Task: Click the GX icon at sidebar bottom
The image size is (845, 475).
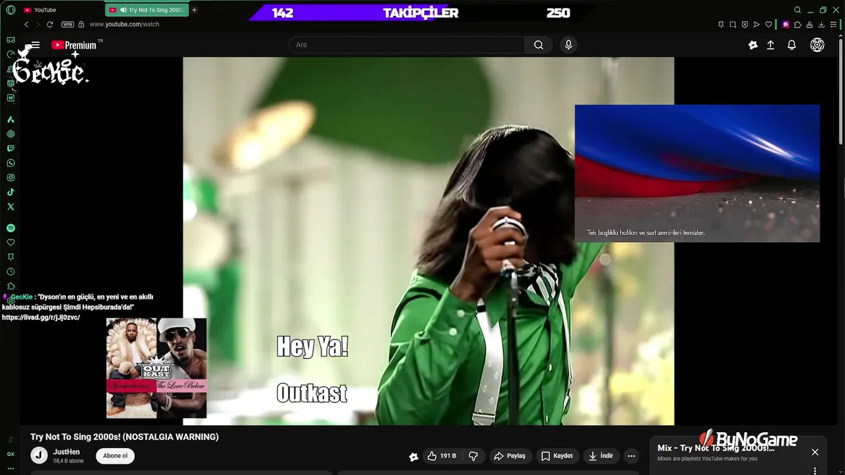Action: coord(11,454)
